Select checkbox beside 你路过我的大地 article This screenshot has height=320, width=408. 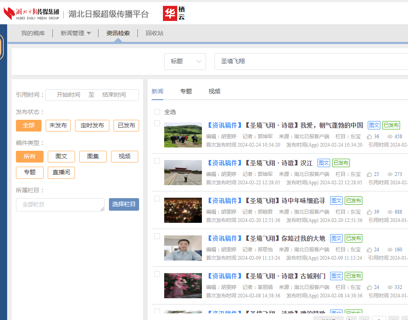[x=157, y=236]
